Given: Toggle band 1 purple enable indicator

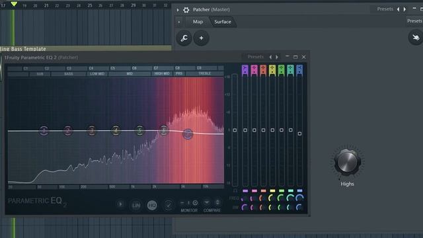Looking at the screenshot, I should coord(245,191).
